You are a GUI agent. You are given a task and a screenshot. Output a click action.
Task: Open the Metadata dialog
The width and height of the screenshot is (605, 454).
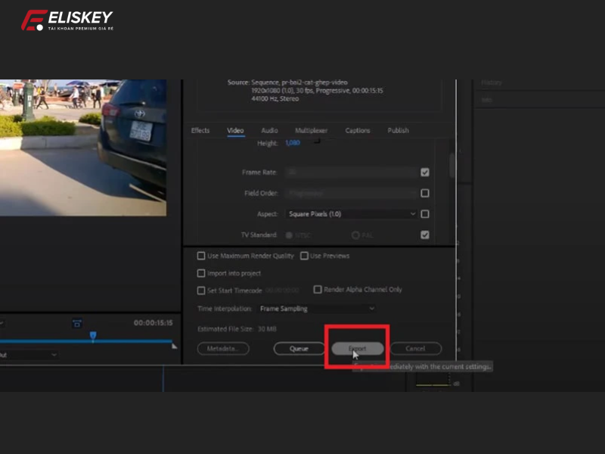[x=223, y=349]
